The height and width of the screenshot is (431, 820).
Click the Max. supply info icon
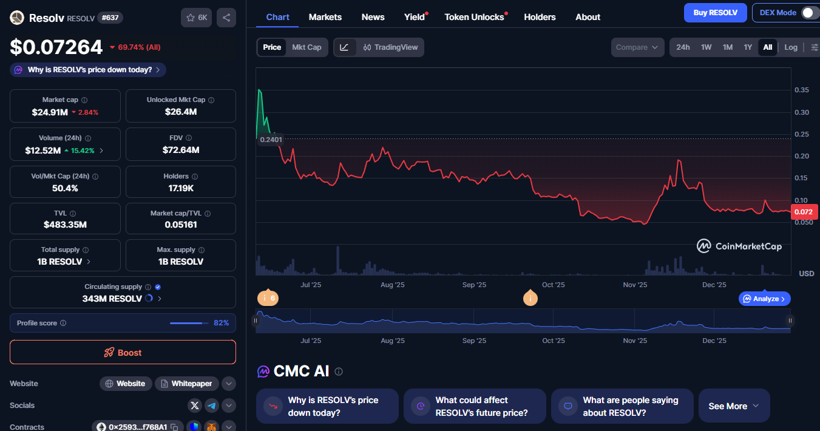(202, 250)
